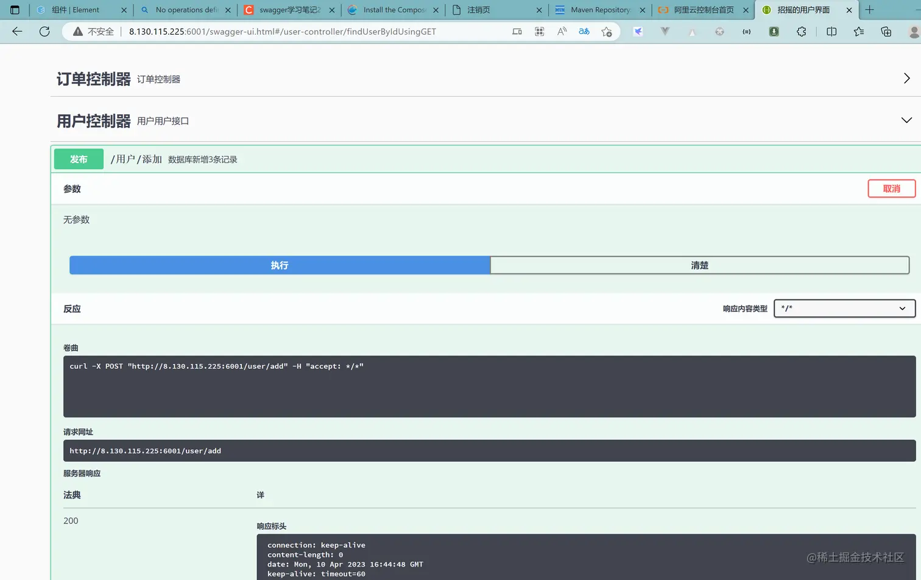Close the Install the Compose tab
Image resolution: width=921 pixels, height=580 pixels.
pyautogui.click(x=436, y=10)
